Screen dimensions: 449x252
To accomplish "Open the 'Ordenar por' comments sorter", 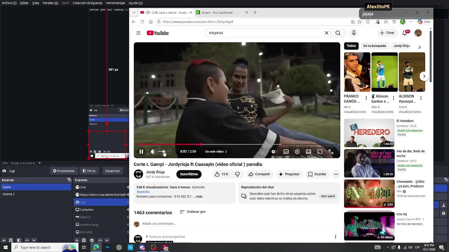I will coord(193,212).
